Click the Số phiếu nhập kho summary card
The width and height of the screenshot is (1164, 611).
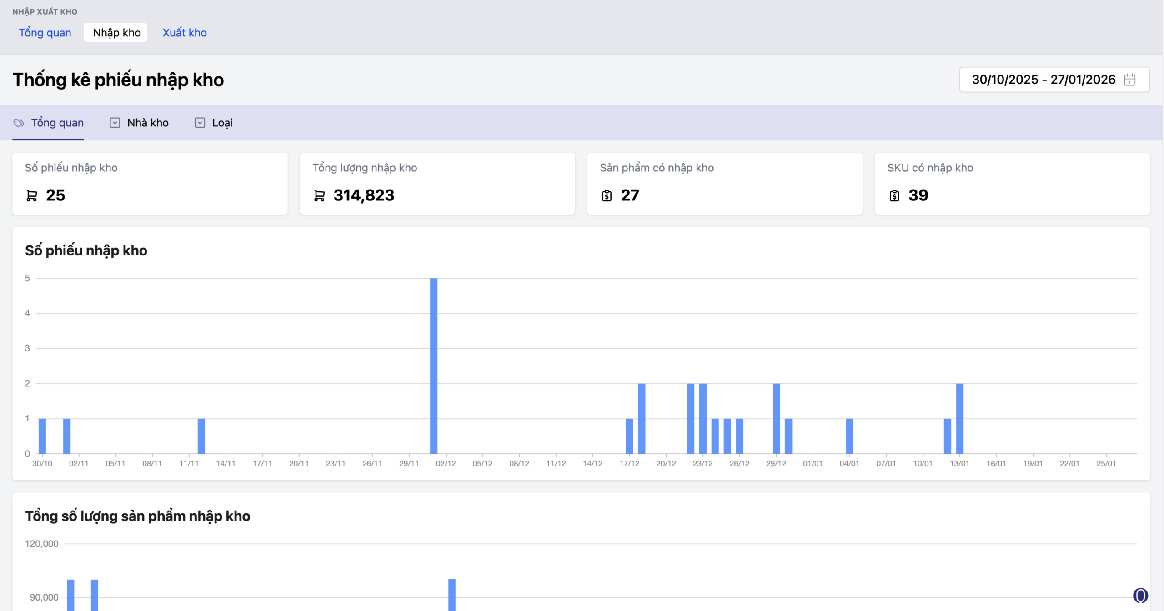pos(150,183)
